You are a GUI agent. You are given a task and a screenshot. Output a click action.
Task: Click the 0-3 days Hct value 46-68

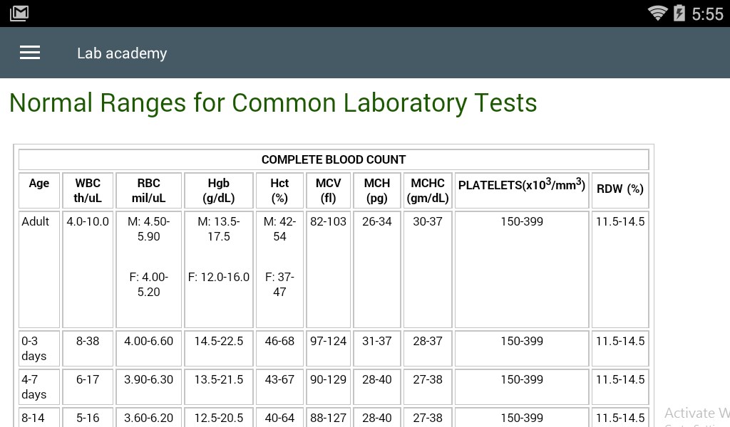click(279, 341)
